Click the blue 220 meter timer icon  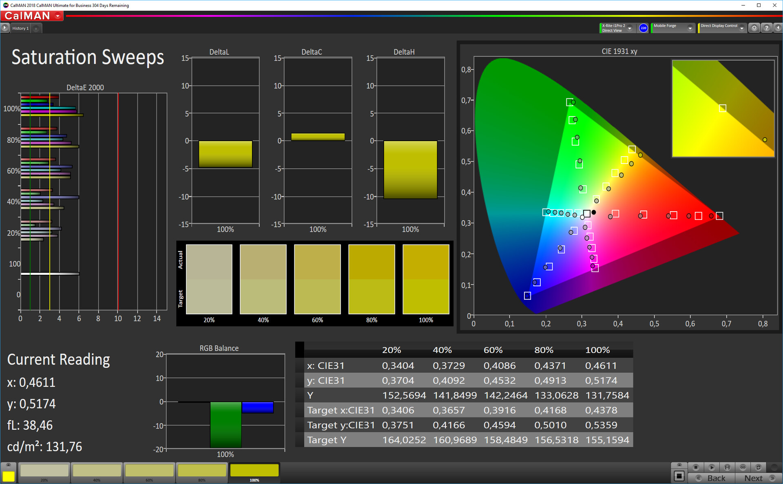(x=643, y=28)
